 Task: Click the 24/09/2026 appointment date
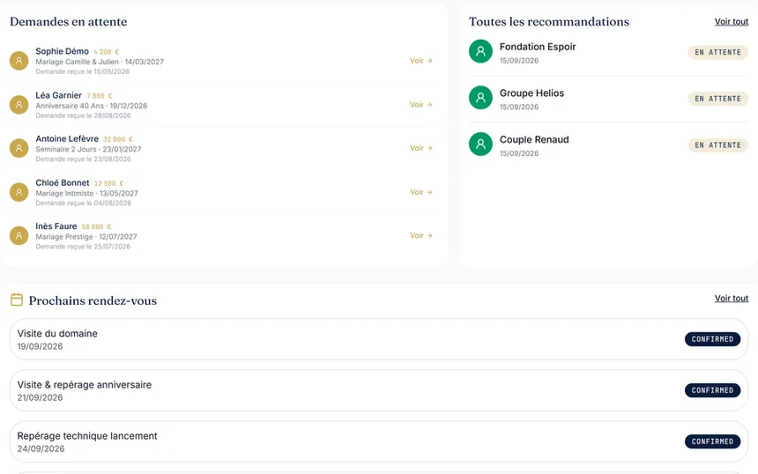(41, 448)
